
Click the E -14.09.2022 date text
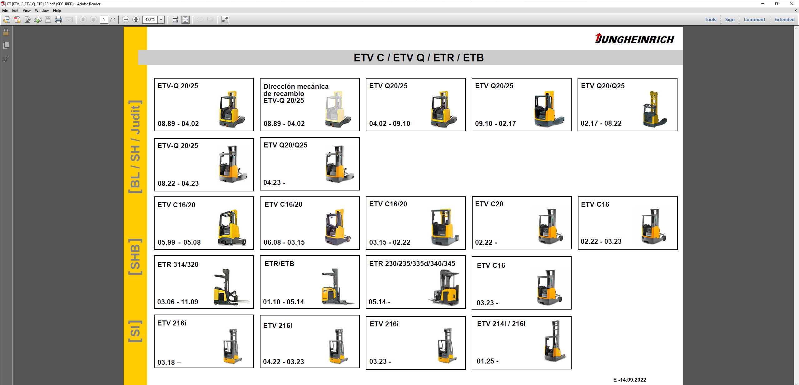[630, 380]
